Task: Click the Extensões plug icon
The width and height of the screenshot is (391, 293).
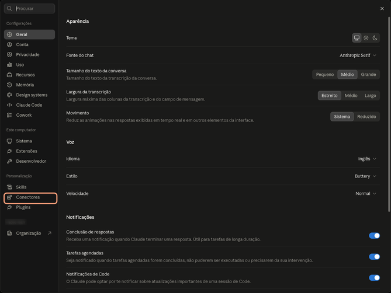Action: click(9, 151)
